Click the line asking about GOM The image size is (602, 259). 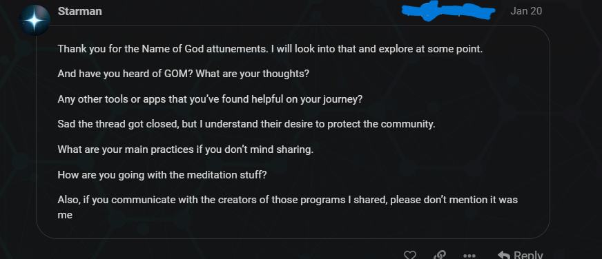coord(183,74)
